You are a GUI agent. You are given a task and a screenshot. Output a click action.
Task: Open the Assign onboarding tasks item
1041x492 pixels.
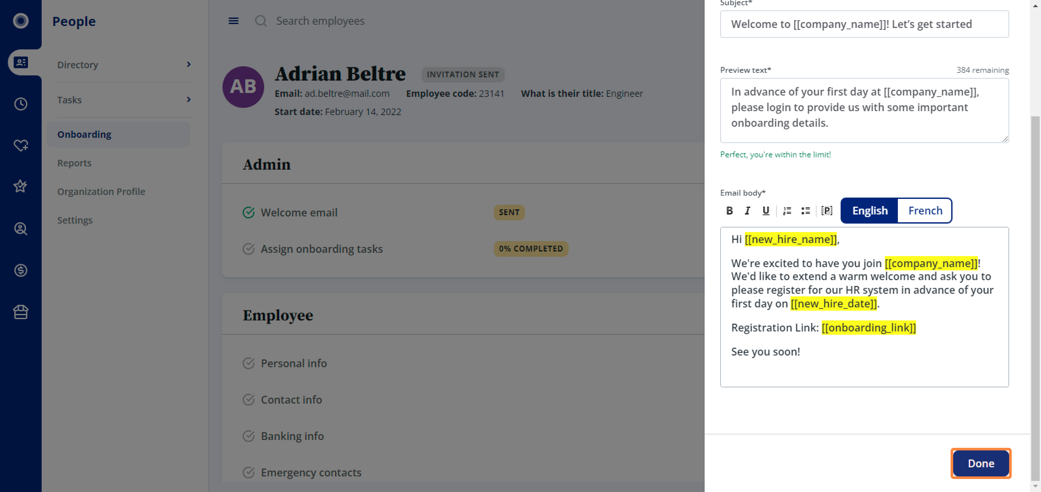[322, 249]
